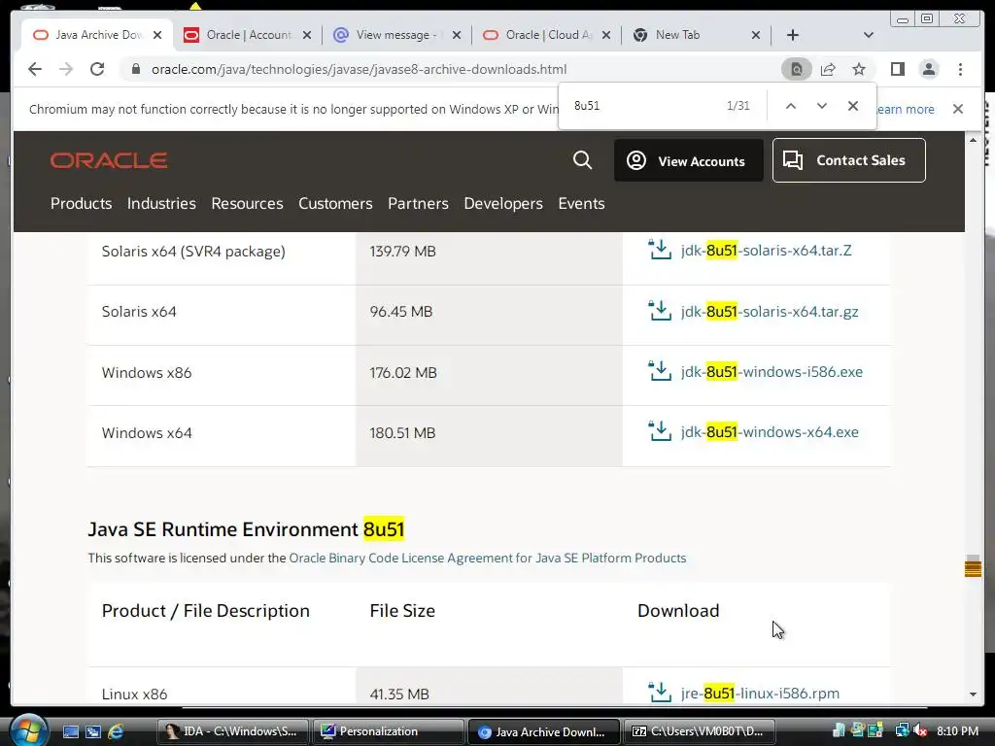The width and height of the screenshot is (995, 746).
Task: Switch to the IDA taskbar window
Action: pyautogui.click(x=232, y=731)
